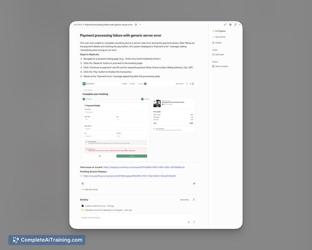
Task: Open the Assign assignee picker
Action: [218, 43]
